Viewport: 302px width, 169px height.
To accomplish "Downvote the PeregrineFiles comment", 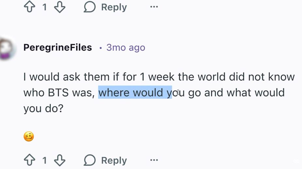I will (x=60, y=160).
